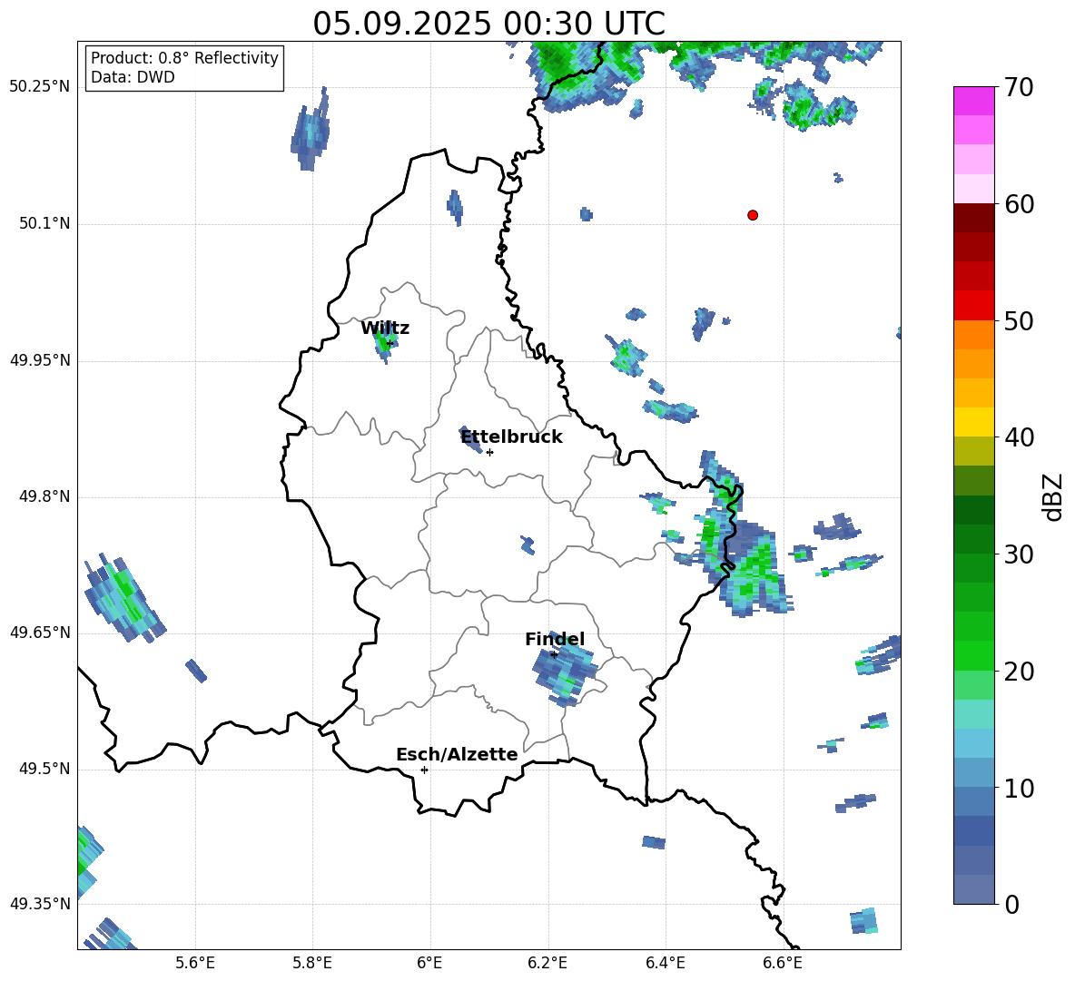The height and width of the screenshot is (981, 1075).
Task: Click the Wiltz city label
Action: [385, 329]
